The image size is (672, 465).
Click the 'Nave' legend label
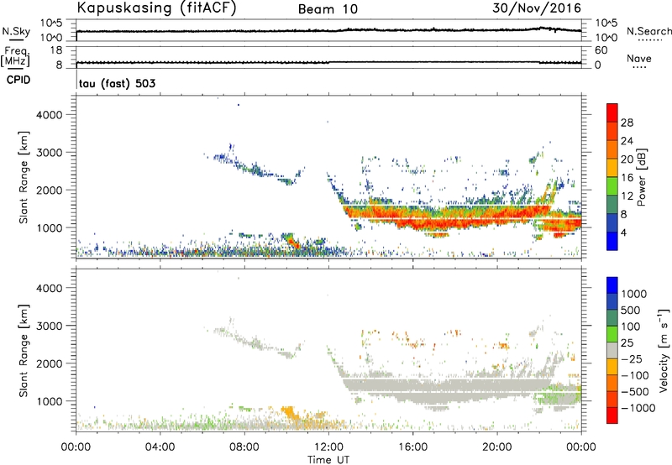(x=639, y=58)
